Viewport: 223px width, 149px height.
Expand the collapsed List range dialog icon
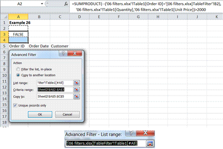point(150,143)
